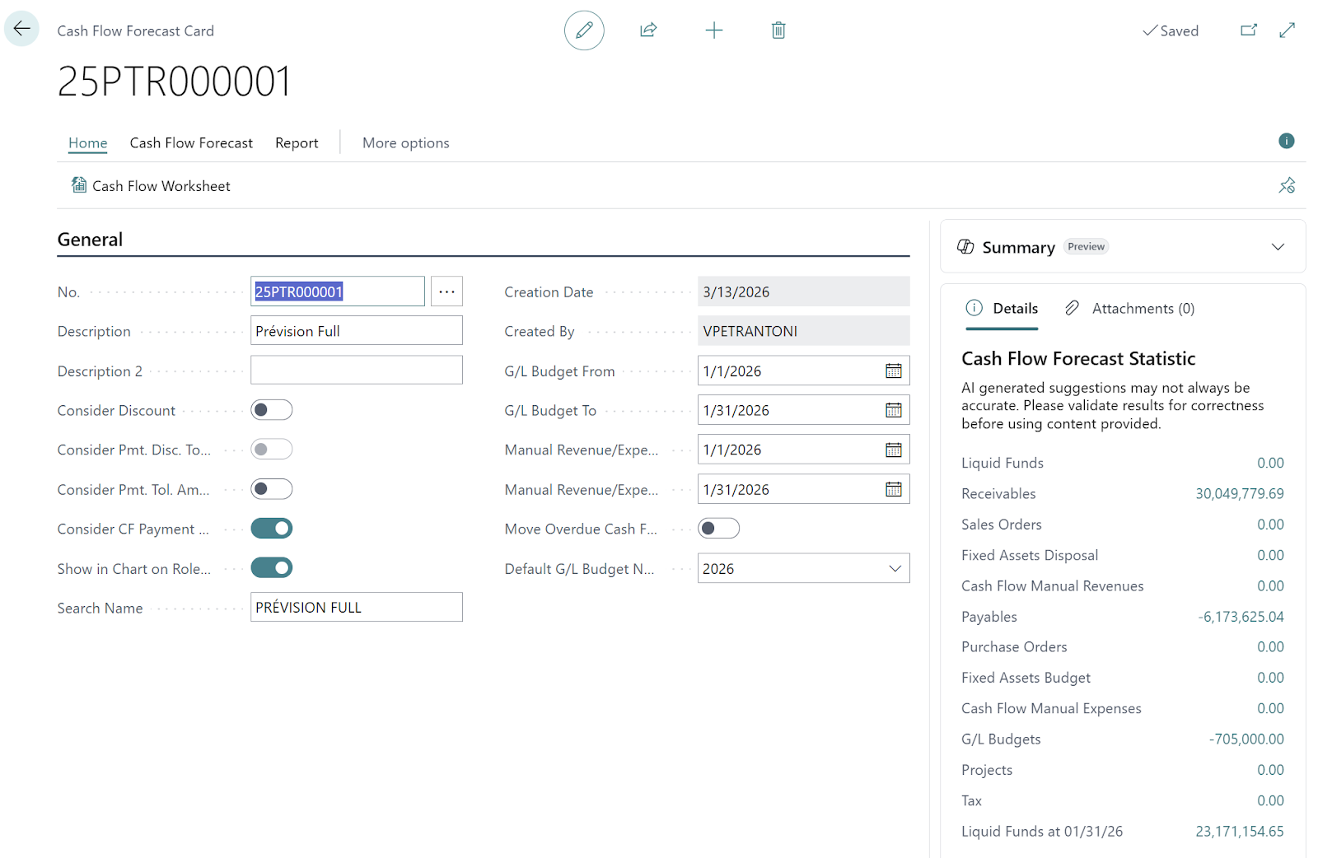Image resolution: width=1318 pixels, height=858 pixels.
Task: Click the expand to full screen icon
Action: click(1288, 30)
